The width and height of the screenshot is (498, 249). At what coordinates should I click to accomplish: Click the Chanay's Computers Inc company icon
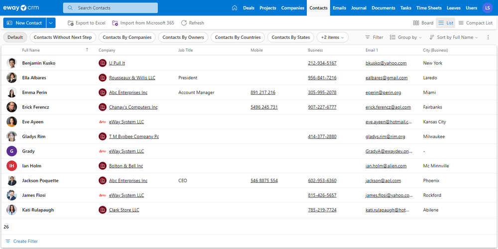coord(103,107)
